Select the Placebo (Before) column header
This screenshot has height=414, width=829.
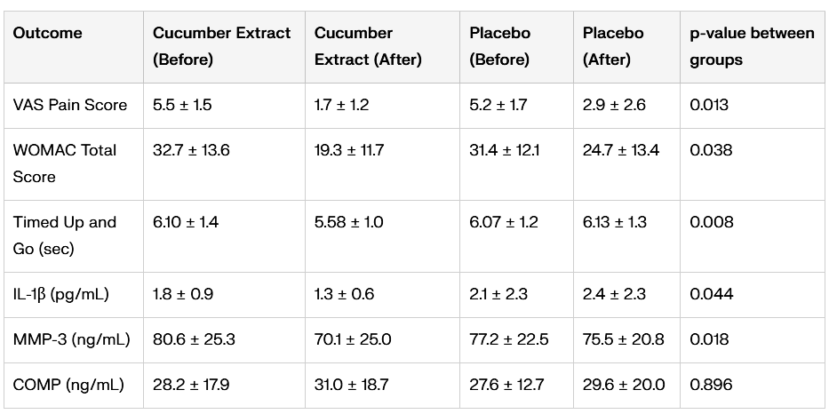pos(499,46)
